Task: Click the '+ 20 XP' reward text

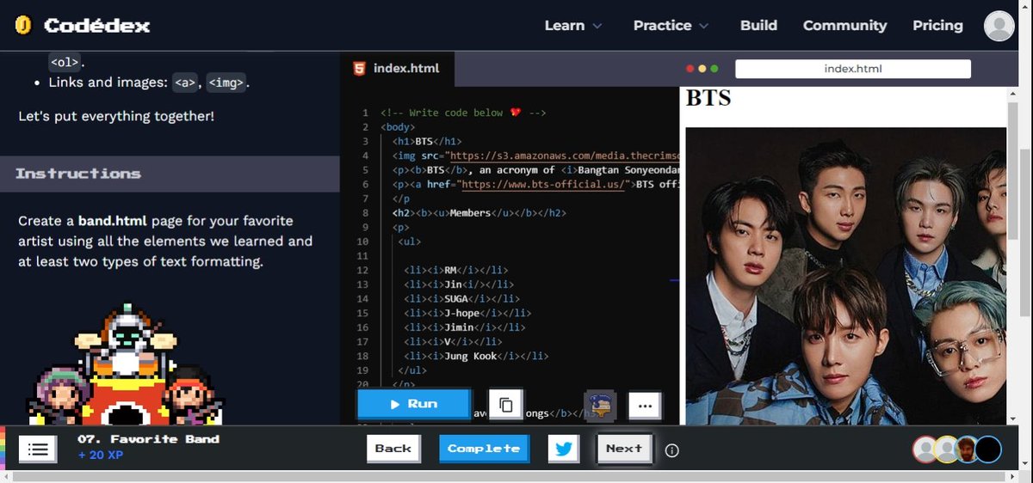Action: pyautogui.click(x=101, y=455)
